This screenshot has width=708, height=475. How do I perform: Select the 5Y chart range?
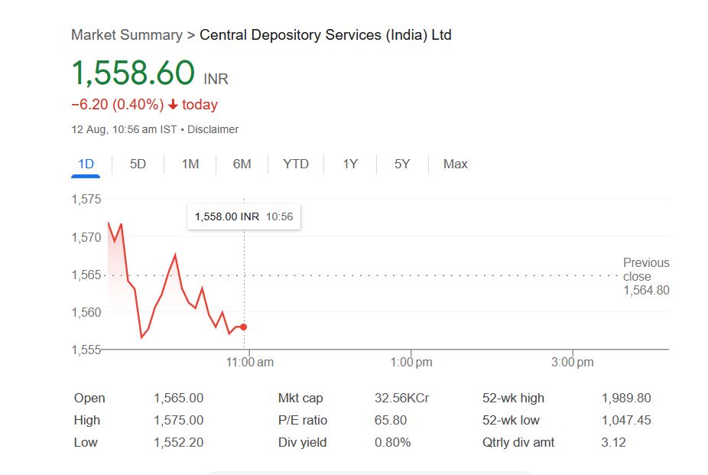[x=402, y=164]
